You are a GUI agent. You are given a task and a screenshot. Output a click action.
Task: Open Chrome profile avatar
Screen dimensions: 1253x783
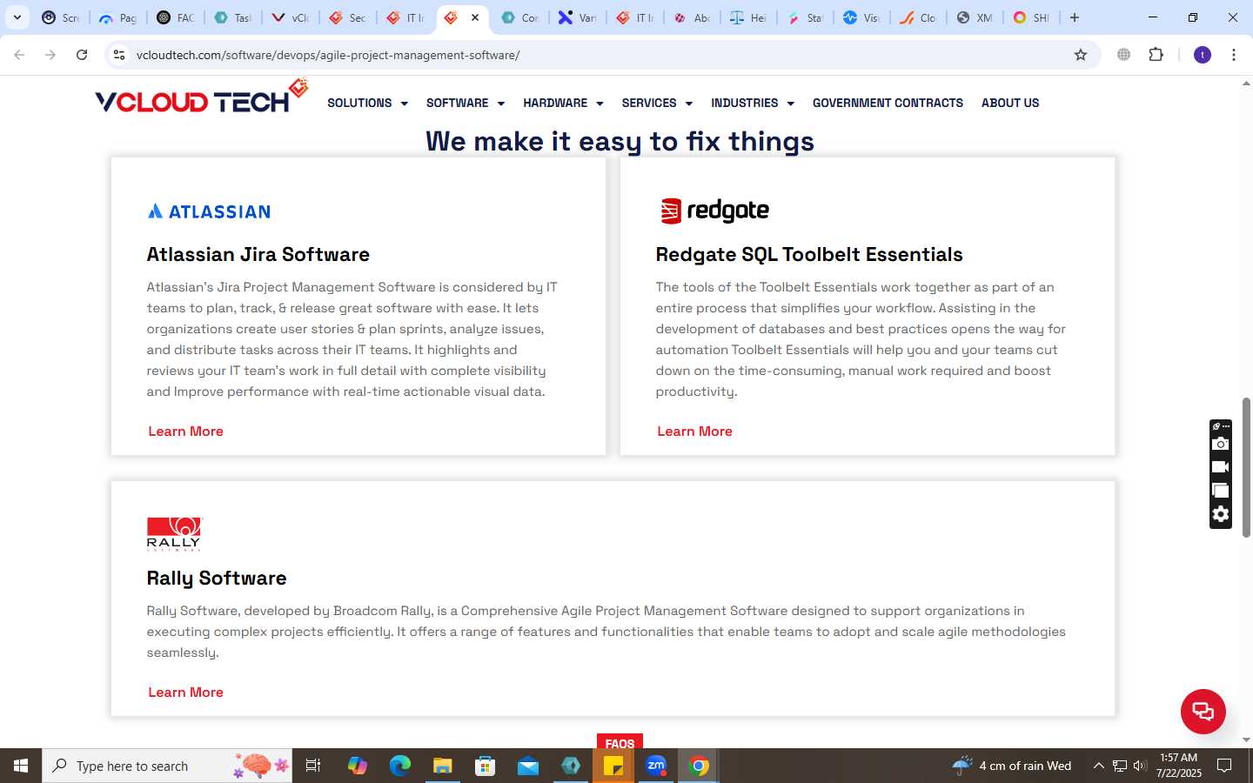(x=1203, y=55)
